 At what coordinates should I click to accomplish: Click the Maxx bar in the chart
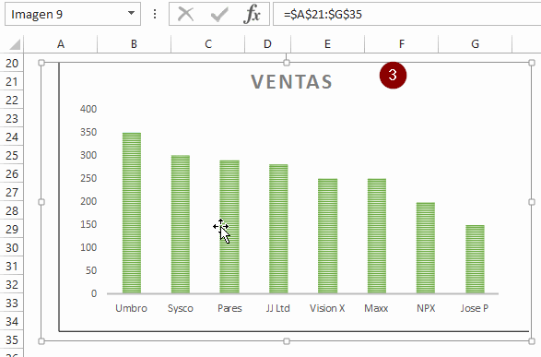pyautogui.click(x=377, y=236)
